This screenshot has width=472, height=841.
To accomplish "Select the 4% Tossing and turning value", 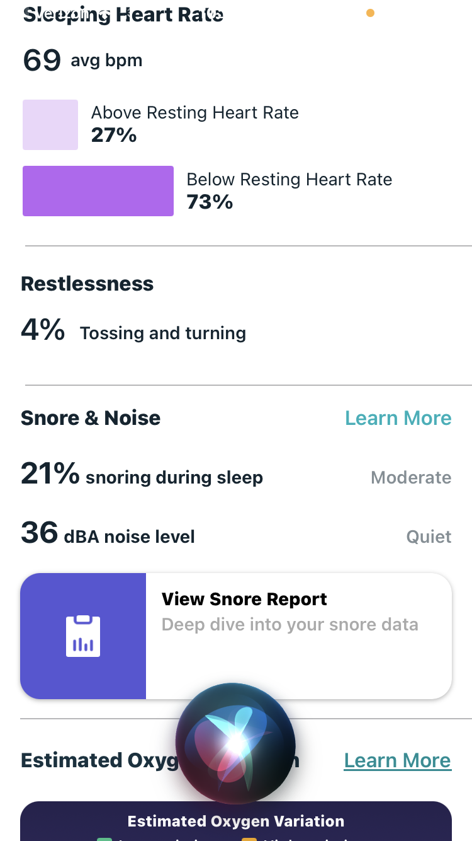I will point(133,332).
